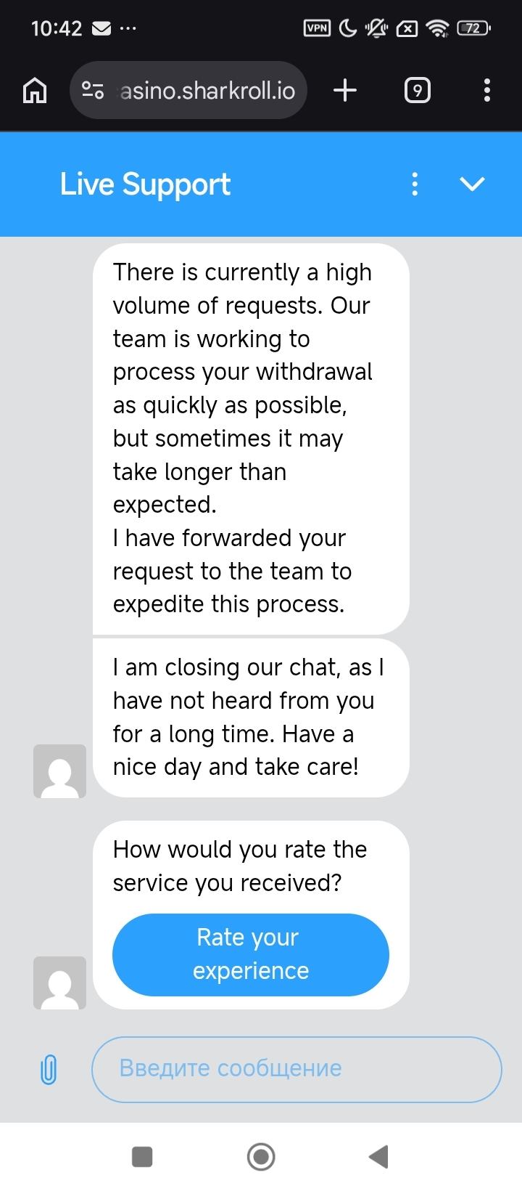Open a new tab with plus icon
The image size is (522, 1191).
[345, 91]
